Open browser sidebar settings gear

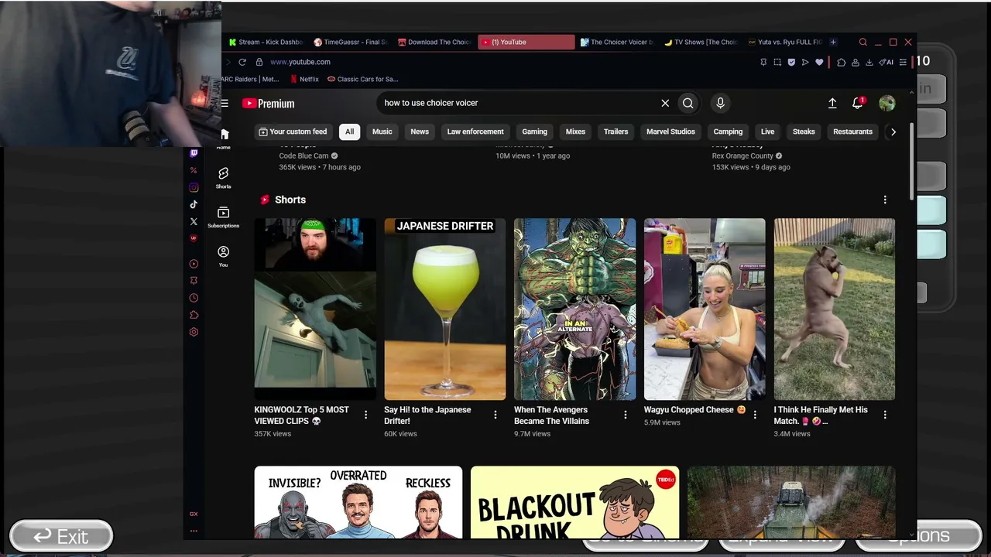[x=194, y=332]
